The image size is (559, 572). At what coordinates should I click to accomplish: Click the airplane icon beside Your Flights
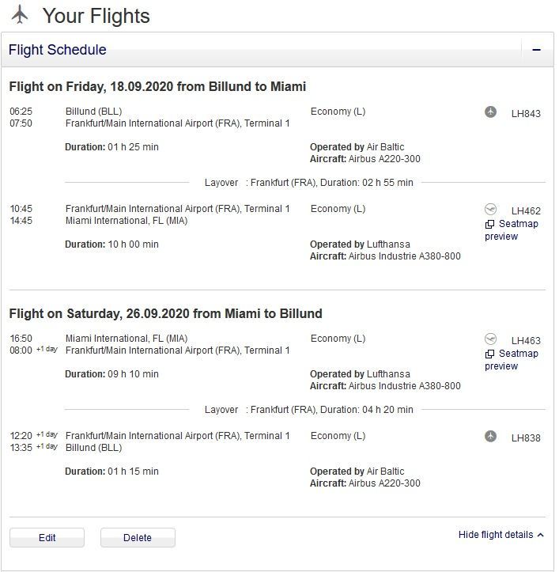(21, 15)
